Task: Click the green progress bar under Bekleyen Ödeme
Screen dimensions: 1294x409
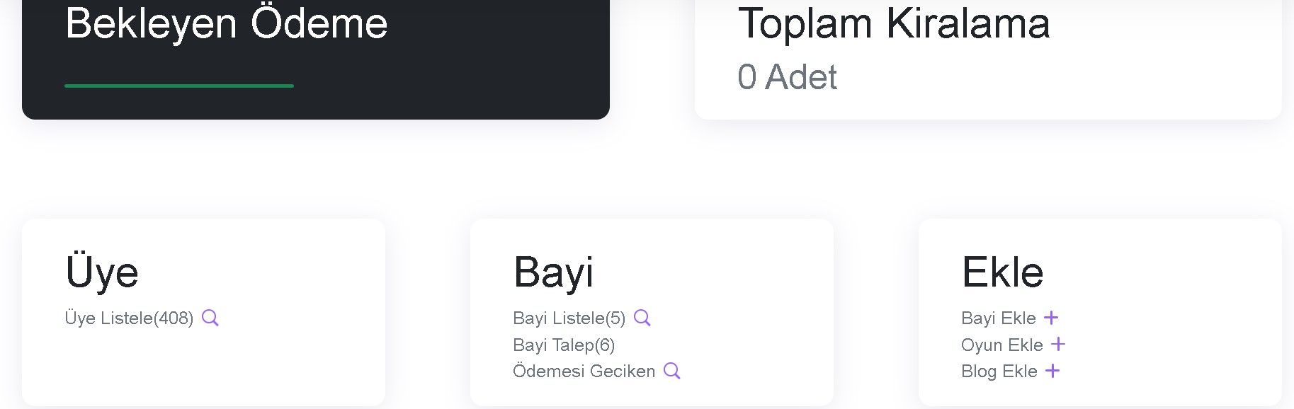Action: (x=179, y=86)
